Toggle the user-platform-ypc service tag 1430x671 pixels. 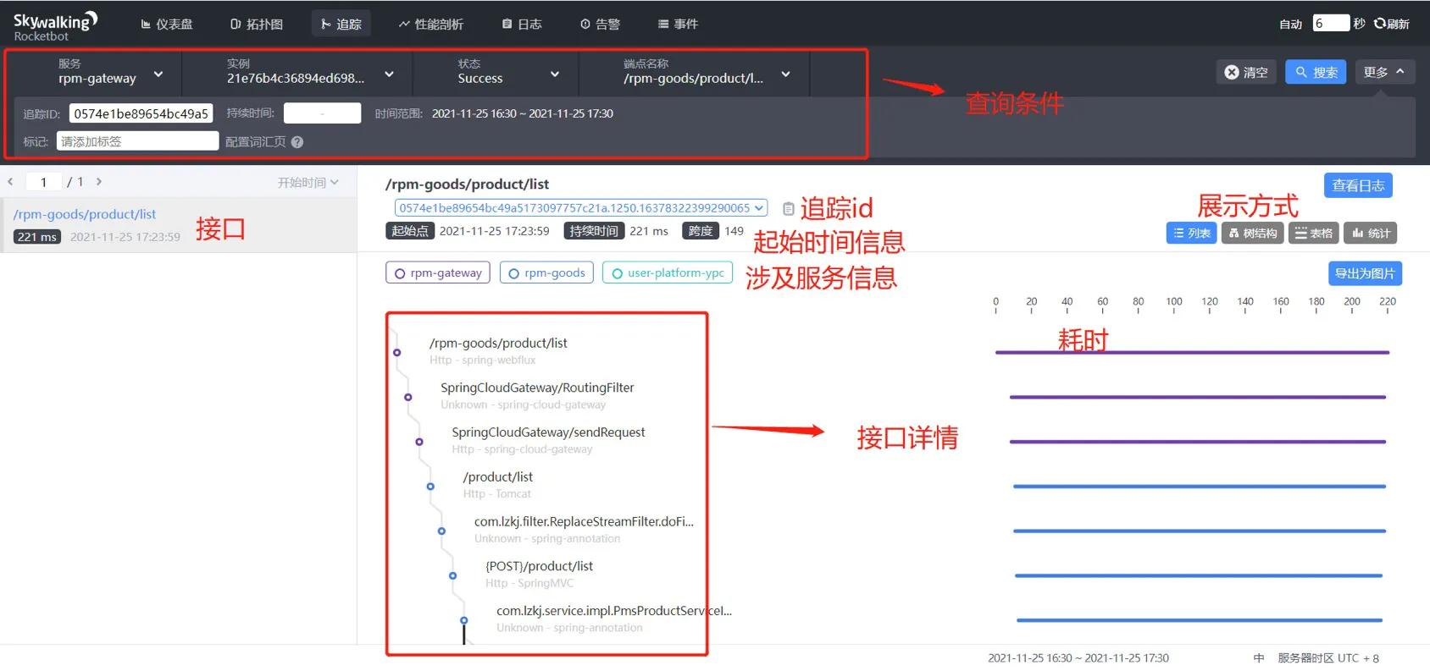pyautogui.click(x=668, y=273)
